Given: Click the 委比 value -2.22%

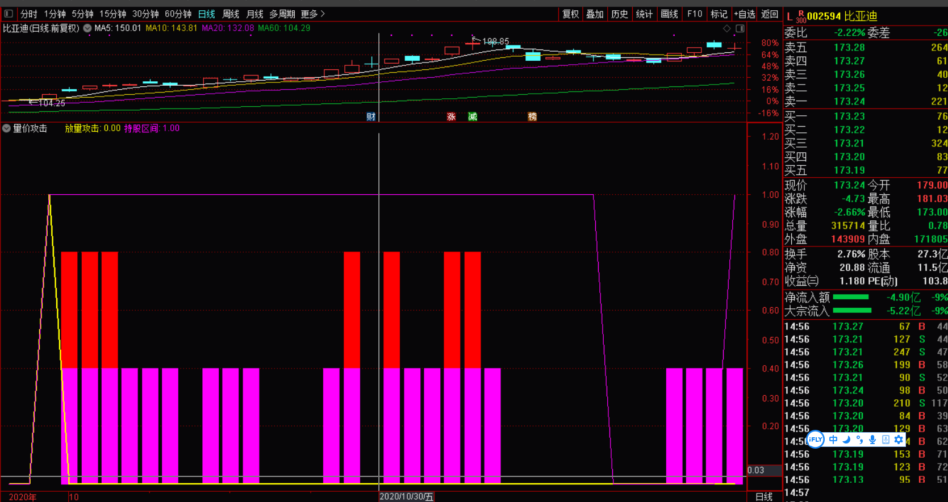Looking at the screenshot, I should 849,33.
